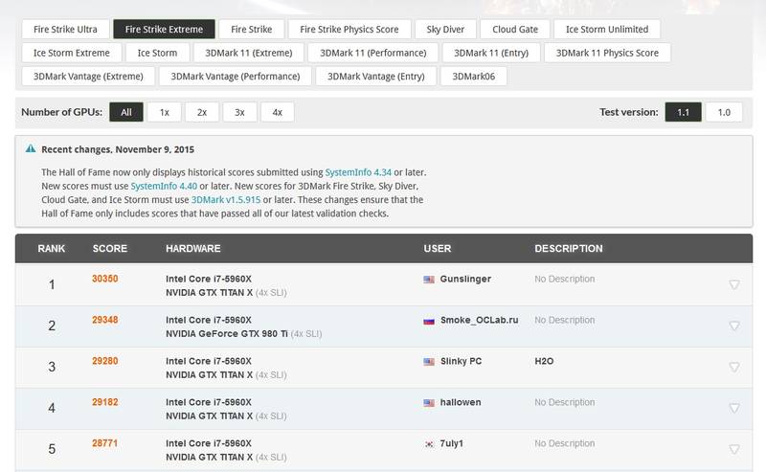
Task: Open the Fire Strike Ultra tab
Action: [65, 30]
